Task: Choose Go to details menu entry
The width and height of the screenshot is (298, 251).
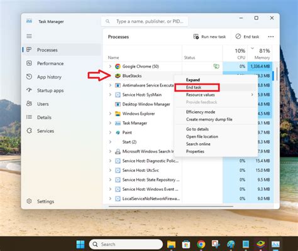Action: [216, 129]
